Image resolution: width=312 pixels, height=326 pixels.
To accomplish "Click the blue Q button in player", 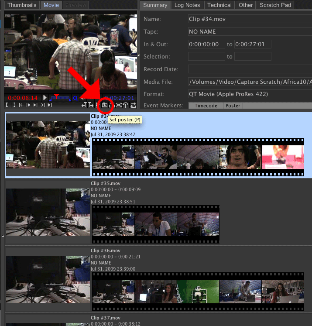I will click(75, 98).
